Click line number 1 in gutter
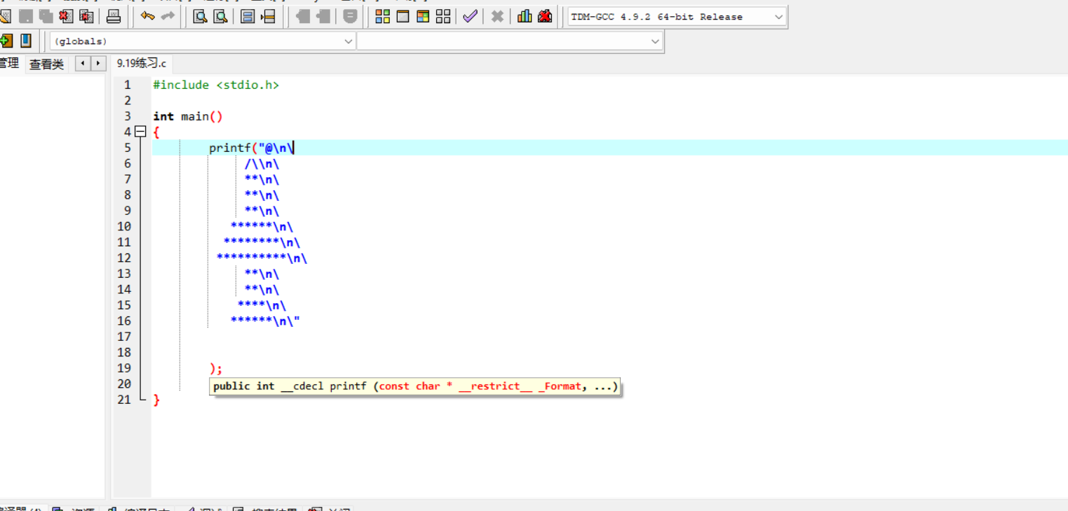The height and width of the screenshot is (511, 1068). click(x=127, y=85)
